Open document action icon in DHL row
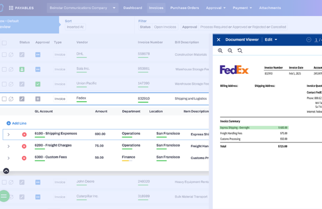 coord(11,55)
